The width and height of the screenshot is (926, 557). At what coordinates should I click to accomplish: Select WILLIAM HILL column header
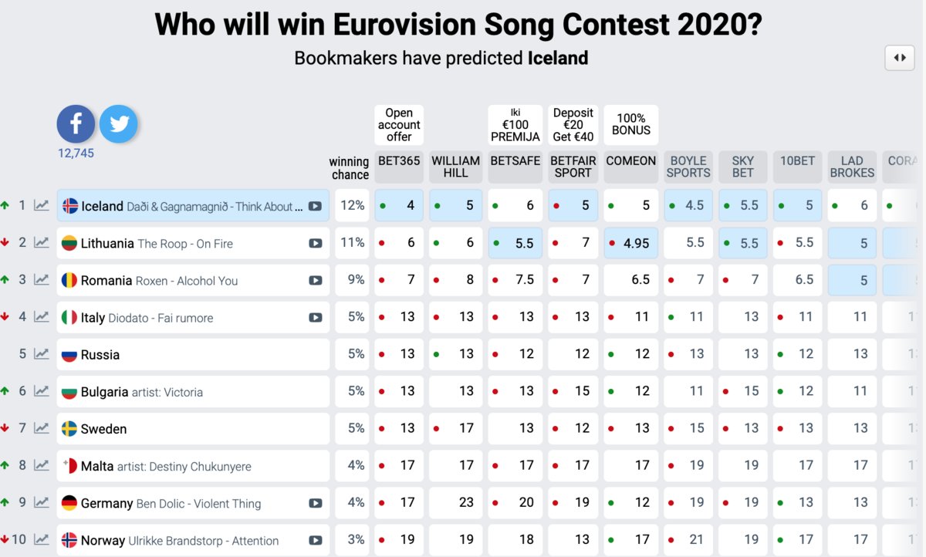click(455, 167)
